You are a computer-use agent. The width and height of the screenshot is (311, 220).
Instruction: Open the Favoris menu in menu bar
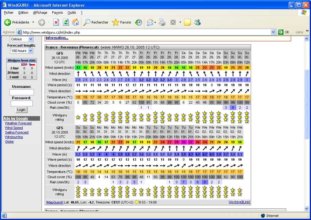click(57, 13)
